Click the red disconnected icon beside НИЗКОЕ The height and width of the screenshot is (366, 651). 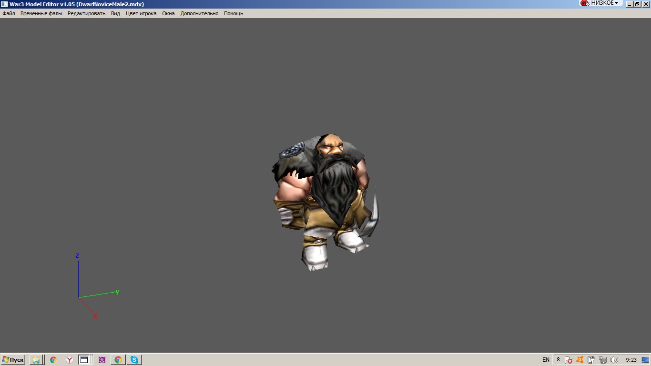point(585,3)
